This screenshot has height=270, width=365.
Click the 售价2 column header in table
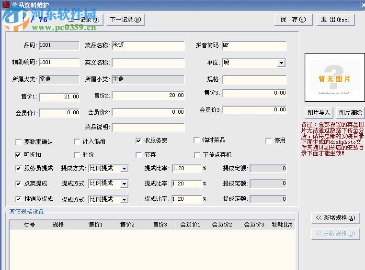click(x=127, y=225)
